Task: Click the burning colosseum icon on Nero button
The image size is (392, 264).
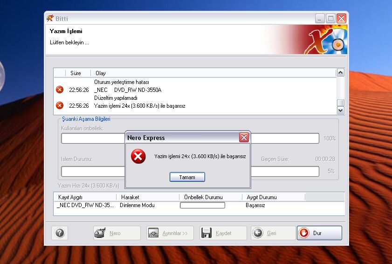Action: coord(100,233)
